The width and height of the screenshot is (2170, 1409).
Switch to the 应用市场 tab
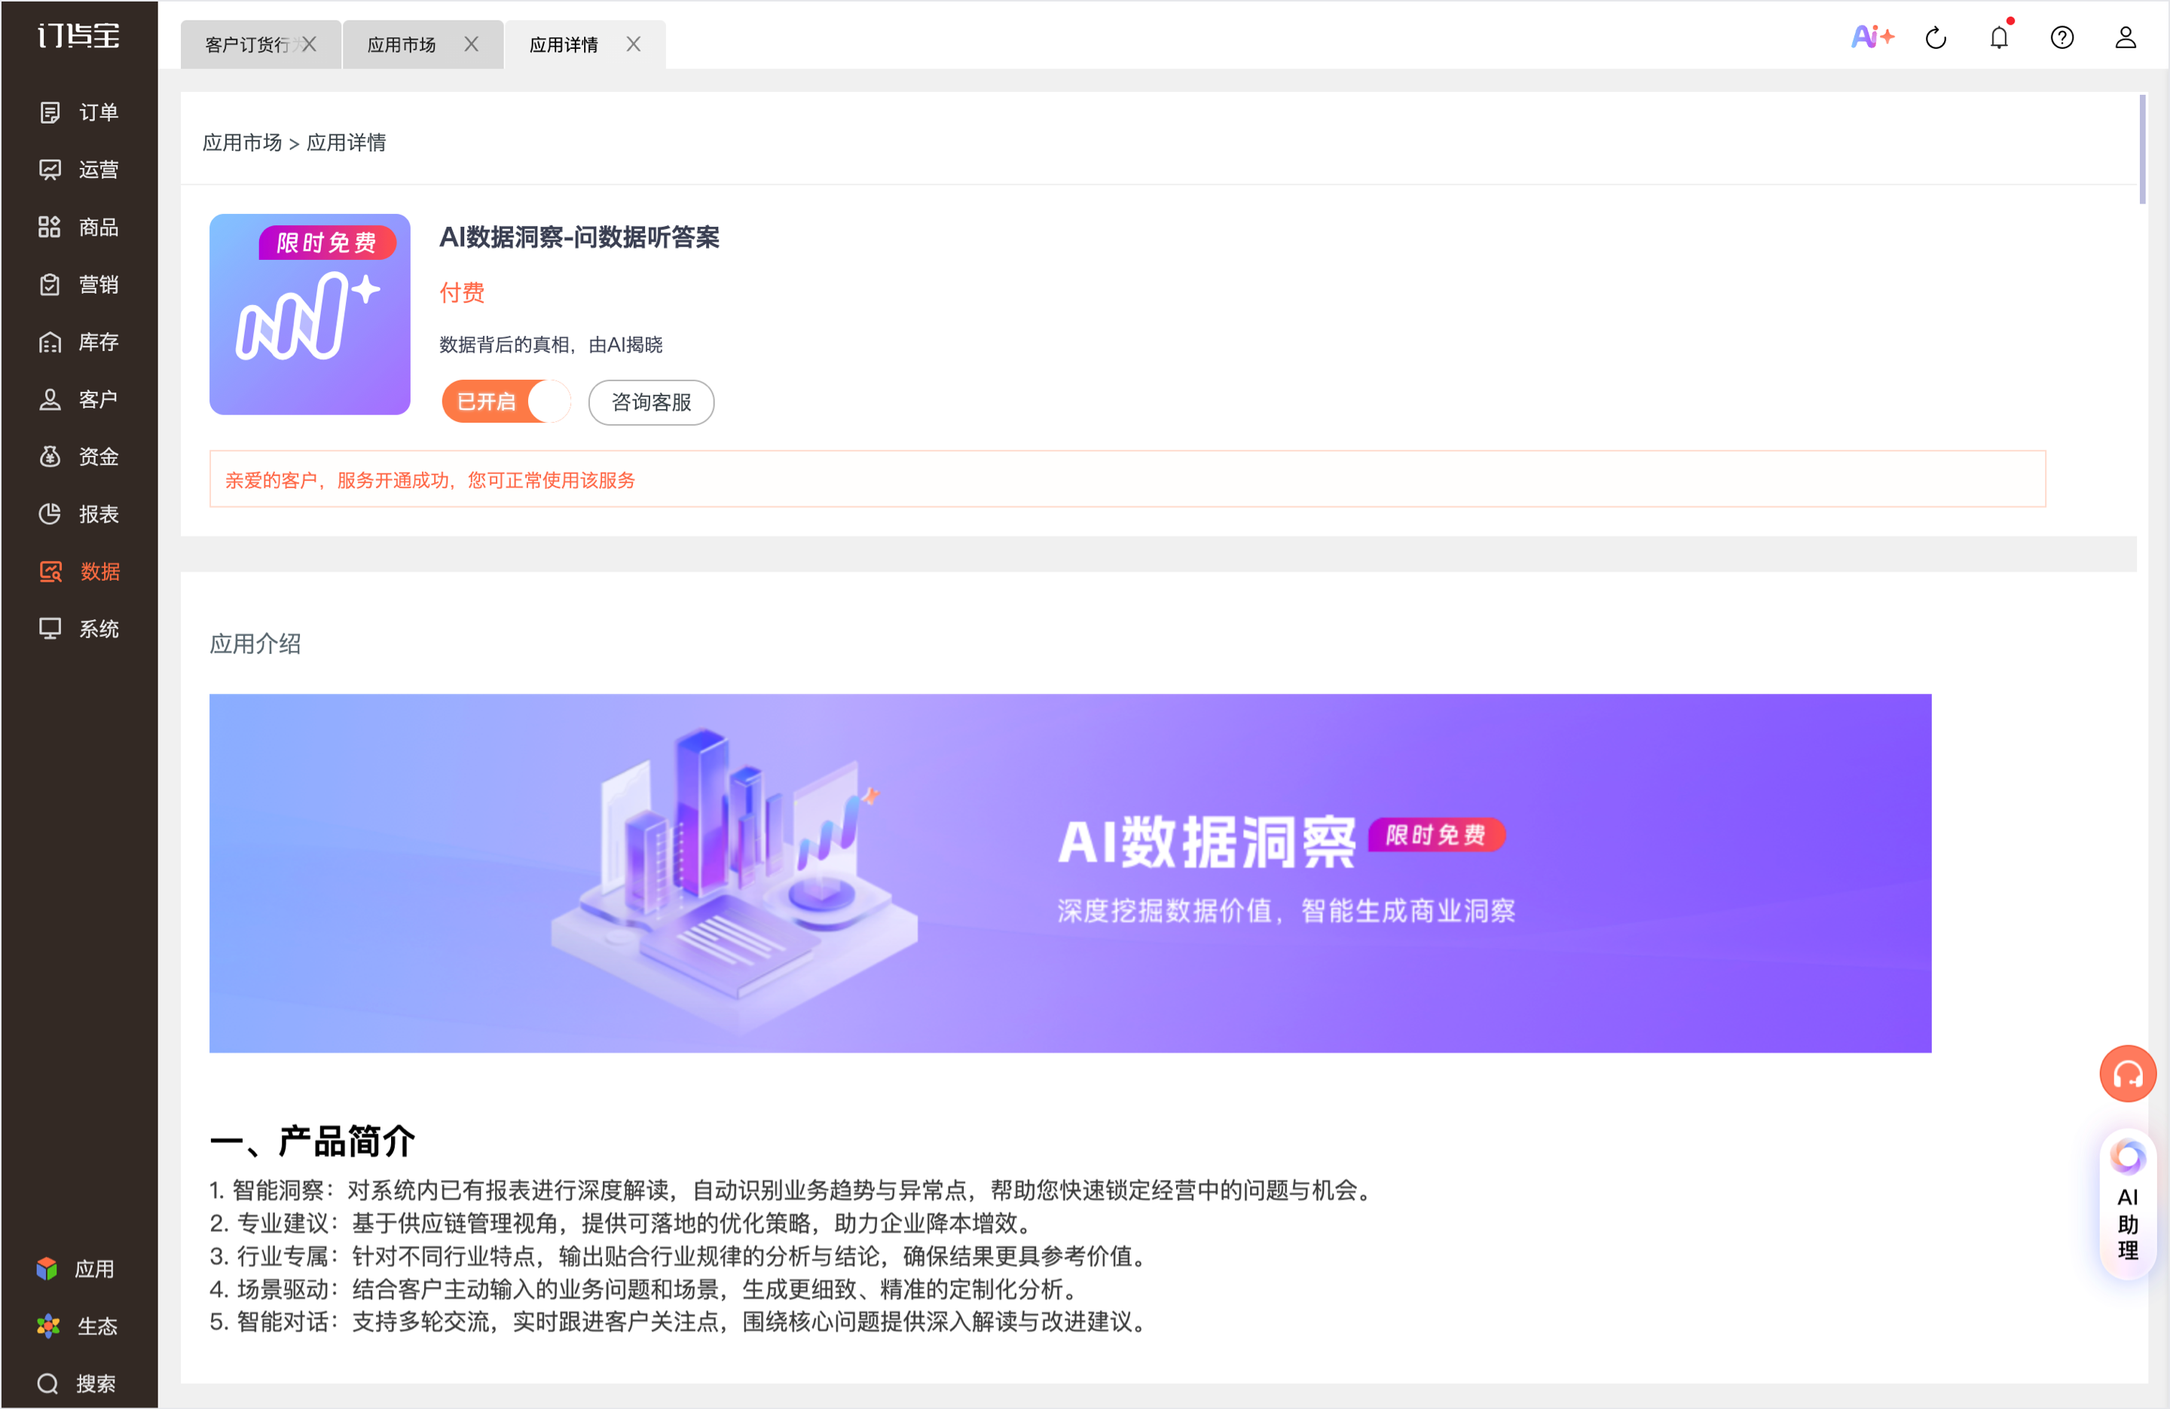pyautogui.click(x=401, y=44)
